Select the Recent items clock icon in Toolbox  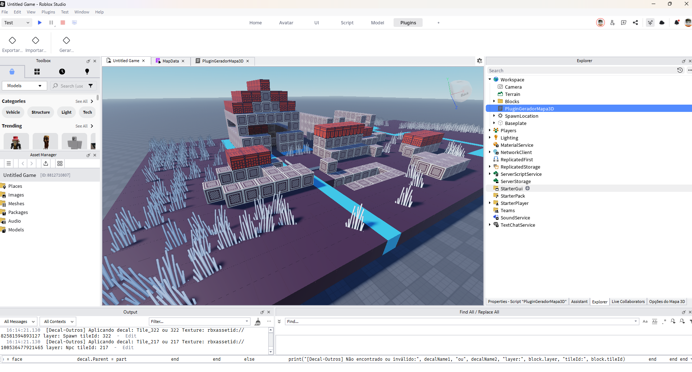point(62,72)
